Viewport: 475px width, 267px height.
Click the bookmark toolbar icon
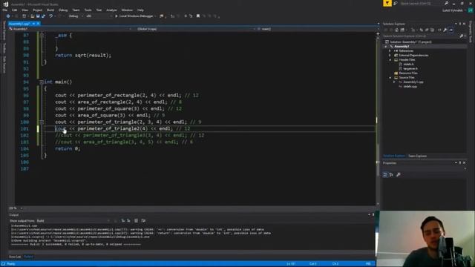198,16
